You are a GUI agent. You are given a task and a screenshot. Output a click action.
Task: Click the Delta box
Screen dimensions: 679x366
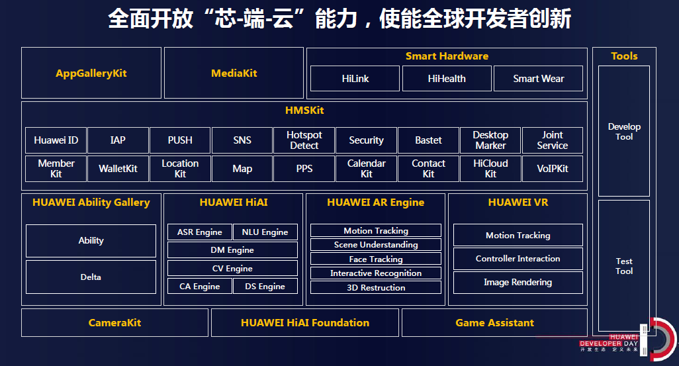click(x=91, y=277)
